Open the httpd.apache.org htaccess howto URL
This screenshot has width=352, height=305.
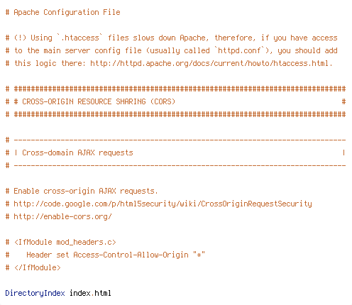point(211,63)
